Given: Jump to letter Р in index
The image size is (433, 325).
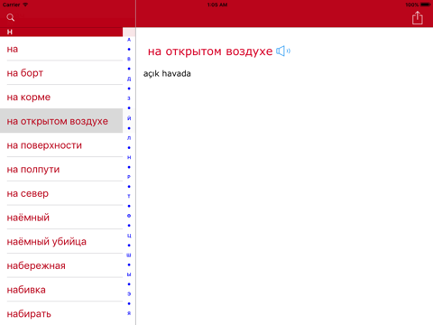Looking at the screenshot, I should point(129,177).
